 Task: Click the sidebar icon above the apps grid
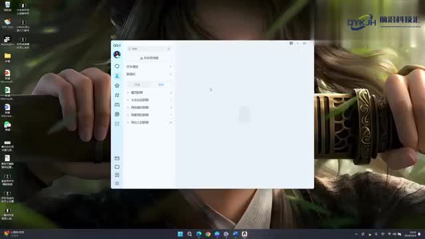tap(117, 114)
